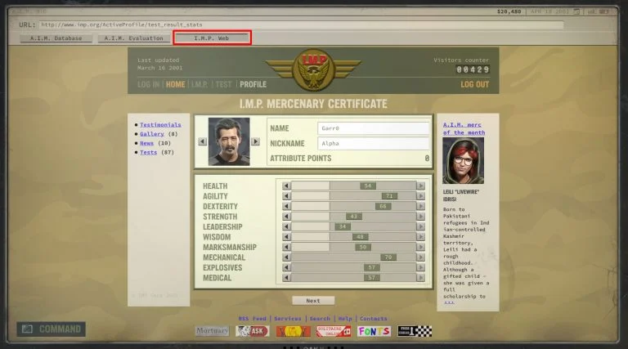This screenshot has height=349, width=628.
Task: Open Contacts footer link
Action: 373,319
